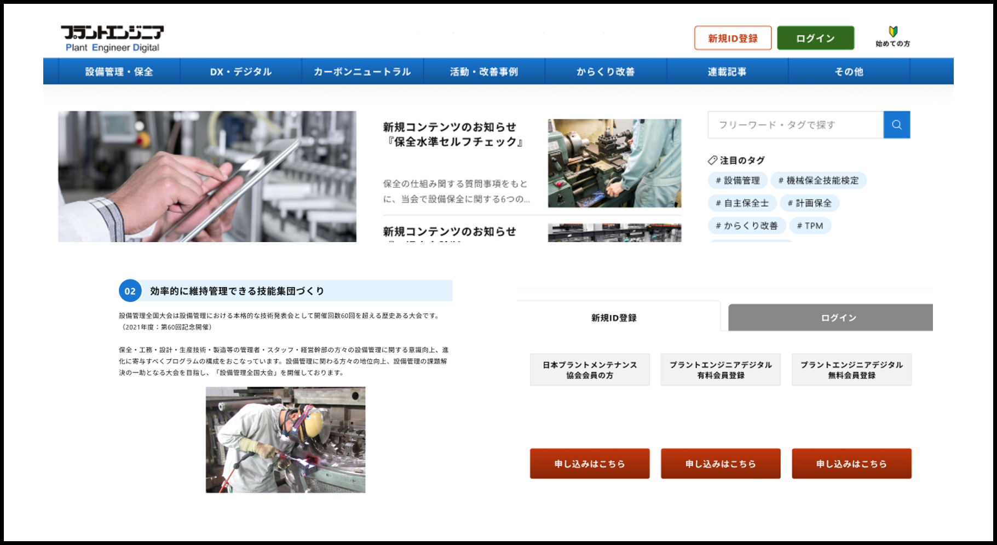Screen dimensions: 997x545
Task: Open the 設備管理・保全 menu
Action: point(119,72)
